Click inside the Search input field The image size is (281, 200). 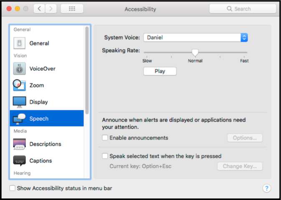[x=243, y=9]
